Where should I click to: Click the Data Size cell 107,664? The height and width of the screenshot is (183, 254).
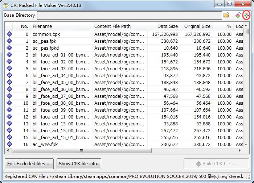(x=169, y=110)
